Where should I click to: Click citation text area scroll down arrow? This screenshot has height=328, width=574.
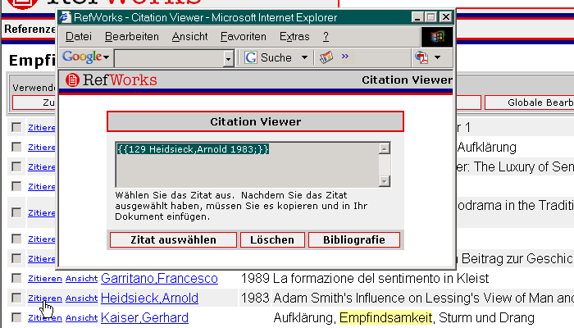pyautogui.click(x=384, y=181)
